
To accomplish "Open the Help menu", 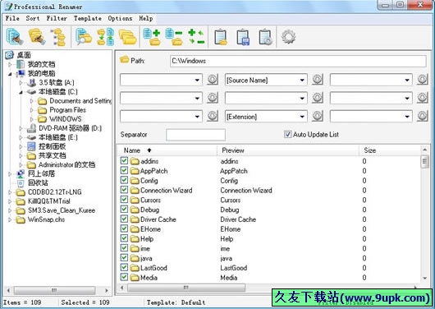I will [x=145, y=18].
